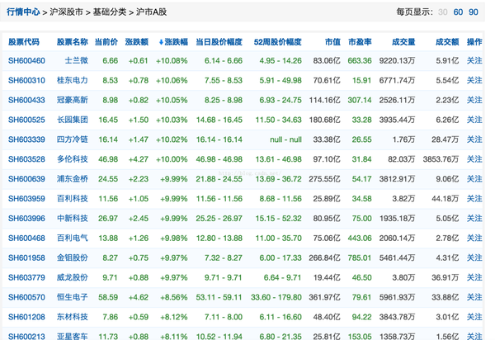Open stock code SH600310
Image resolution: width=495 pixels, height=340 pixels.
26,81
